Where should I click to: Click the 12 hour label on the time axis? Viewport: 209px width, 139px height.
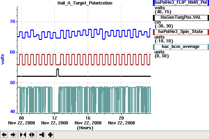[x=54, y=118]
